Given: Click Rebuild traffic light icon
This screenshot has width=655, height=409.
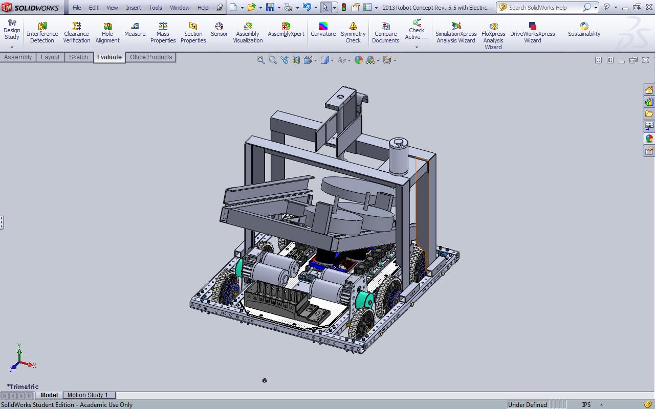Looking at the screenshot, I should pyautogui.click(x=344, y=7).
